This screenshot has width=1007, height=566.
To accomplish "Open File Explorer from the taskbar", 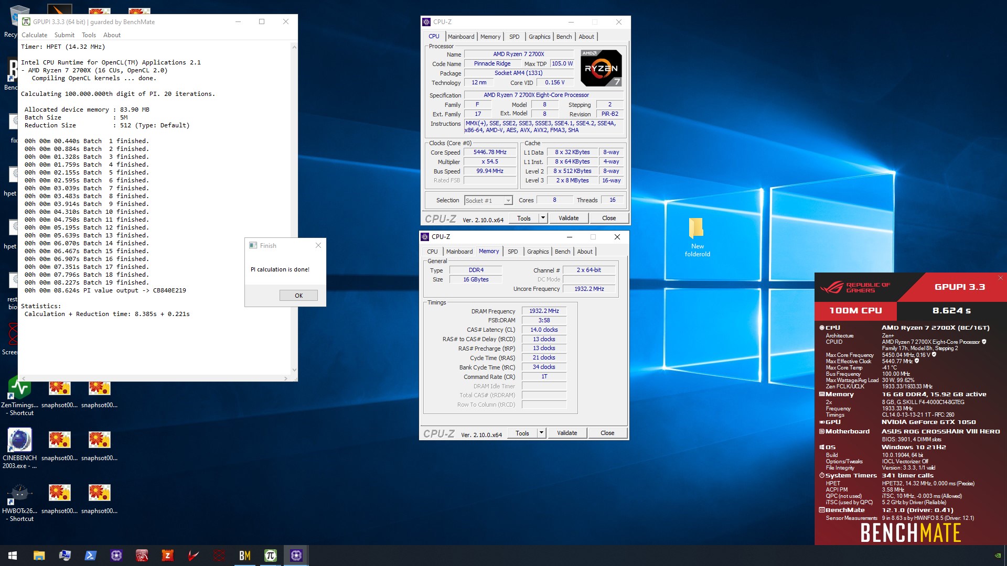I will [x=39, y=556].
